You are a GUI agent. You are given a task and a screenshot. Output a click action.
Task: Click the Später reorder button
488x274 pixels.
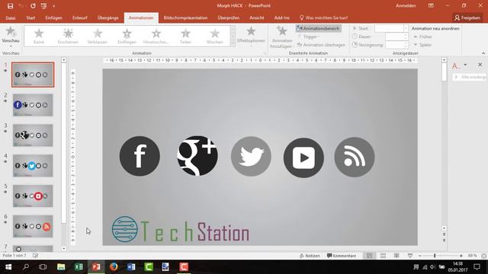click(422, 45)
